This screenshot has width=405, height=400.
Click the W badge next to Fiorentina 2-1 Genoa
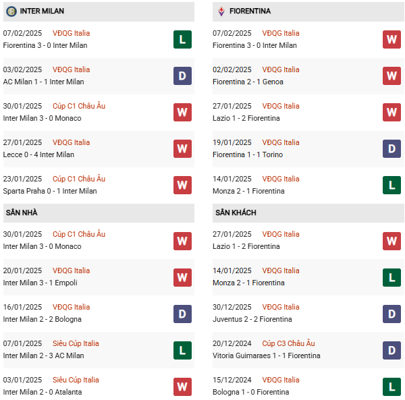coord(391,76)
